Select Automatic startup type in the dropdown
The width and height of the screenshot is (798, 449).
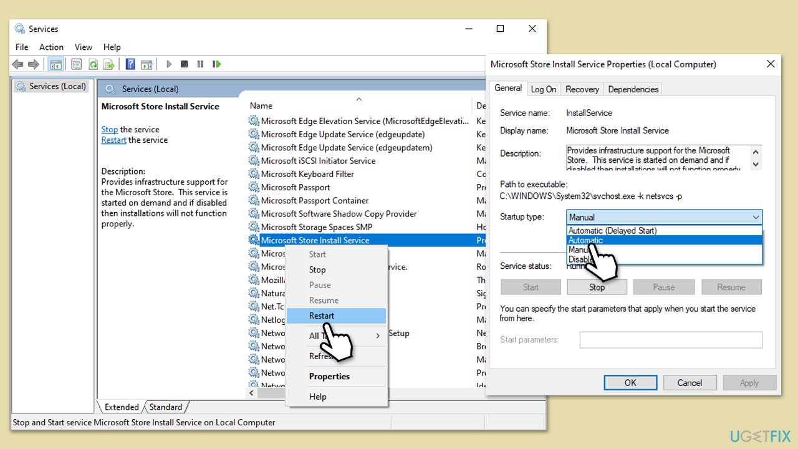[586, 240]
